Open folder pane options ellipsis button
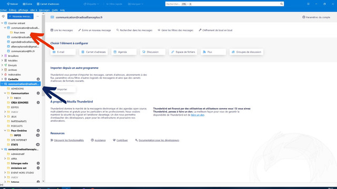Viewport: 337px width, 189px height. click(x=37, y=16)
